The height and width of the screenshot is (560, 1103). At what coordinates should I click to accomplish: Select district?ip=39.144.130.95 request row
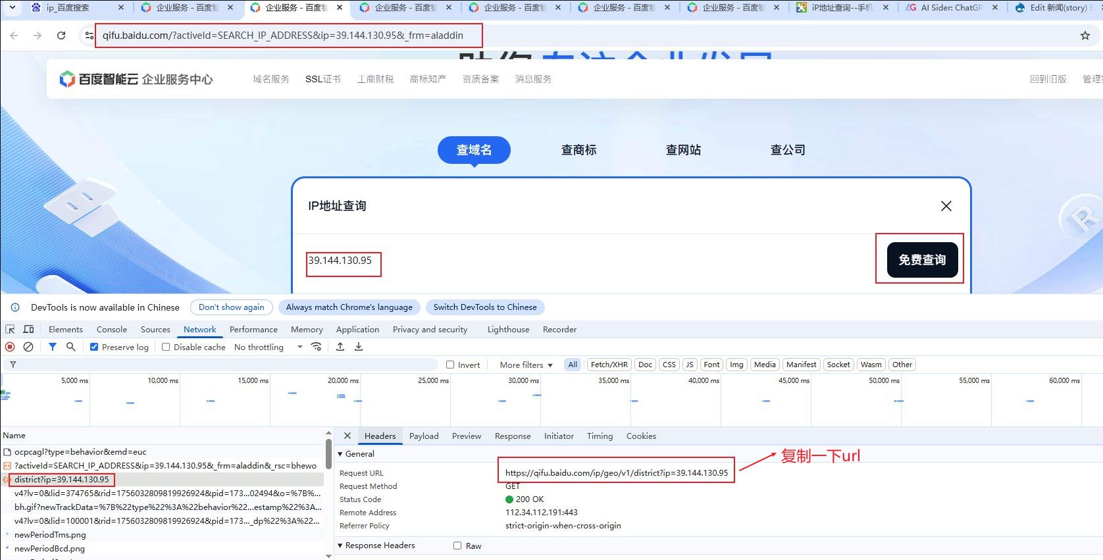point(162,480)
